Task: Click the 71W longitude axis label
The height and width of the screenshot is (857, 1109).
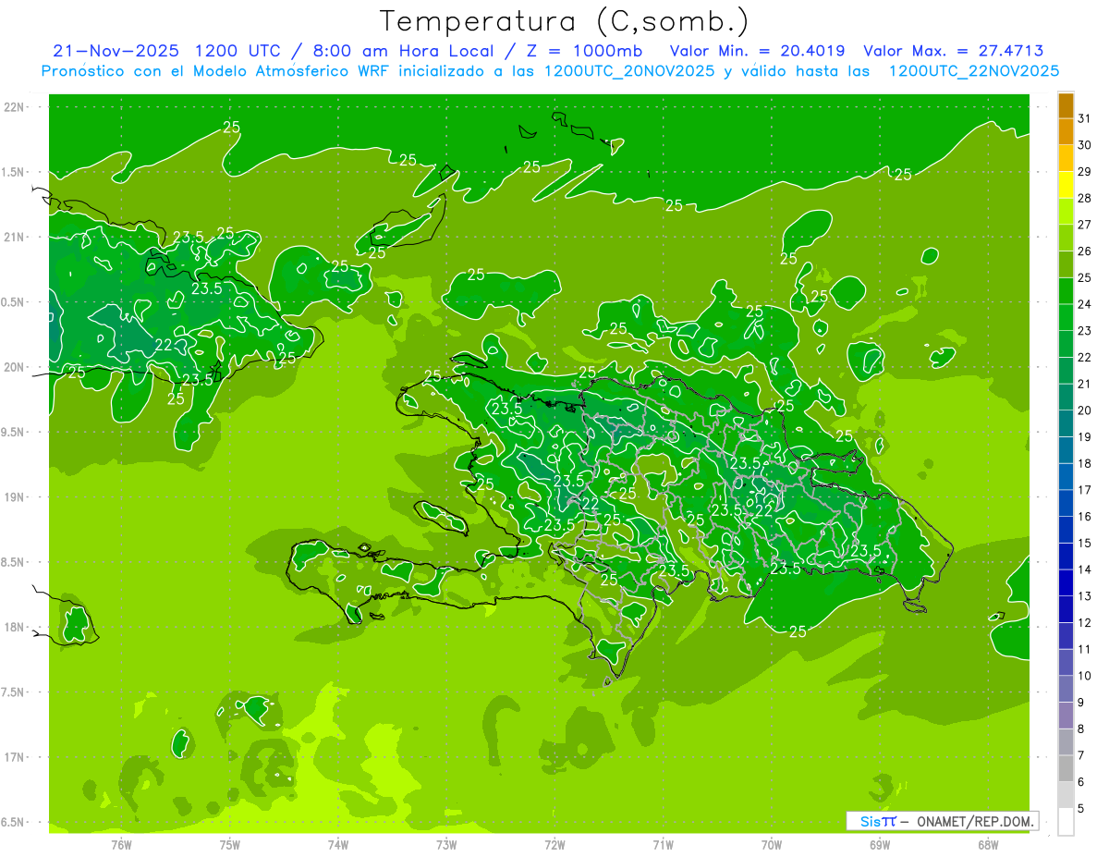Action: click(x=663, y=845)
